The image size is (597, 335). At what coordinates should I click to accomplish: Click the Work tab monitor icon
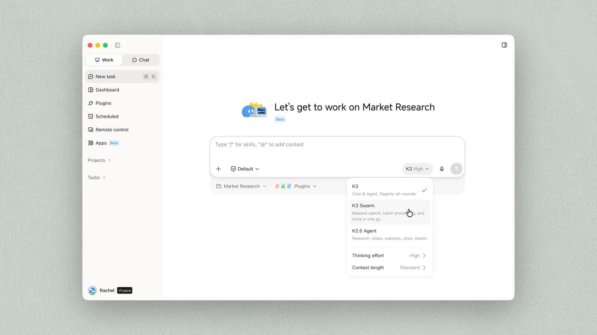click(x=97, y=60)
